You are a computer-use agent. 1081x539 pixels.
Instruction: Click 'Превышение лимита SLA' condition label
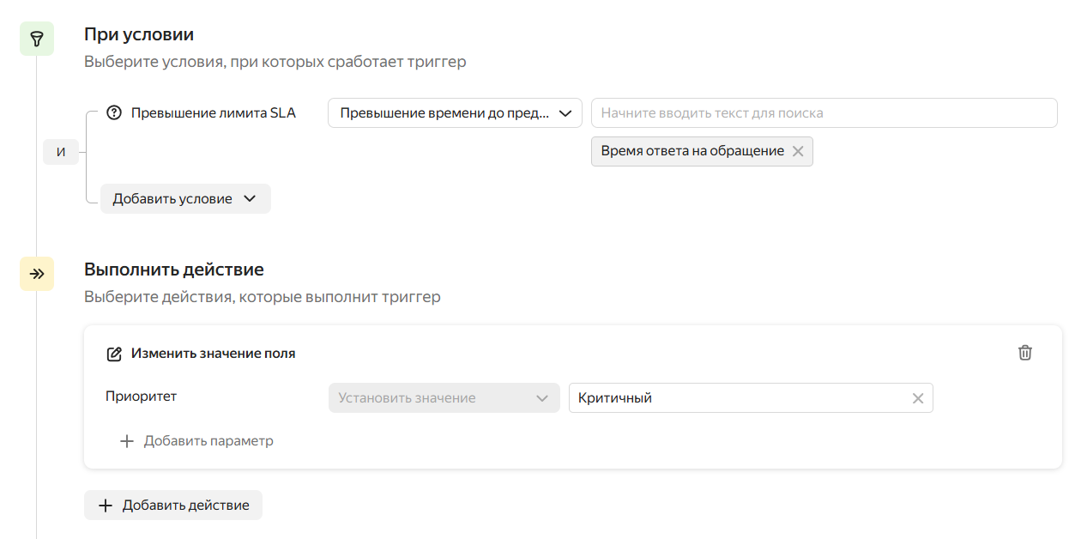tap(213, 113)
